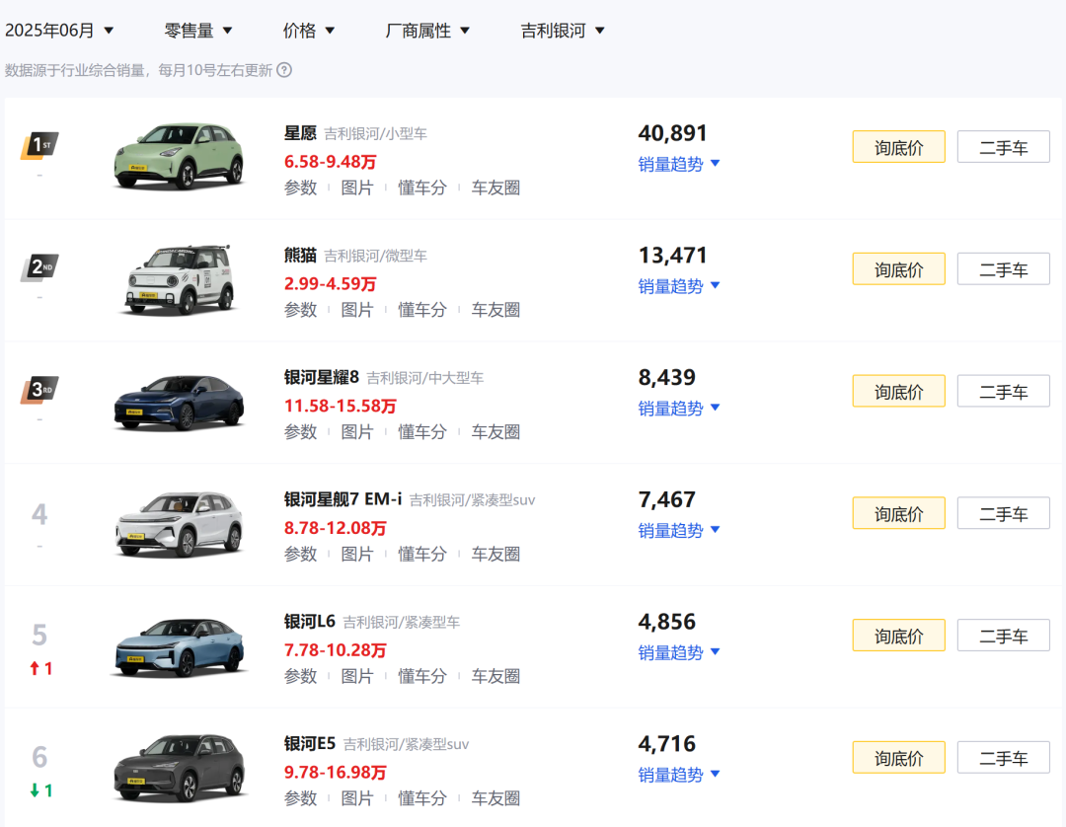
Task: Open the 星愿 green car thumbnail
Action: [179, 156]
